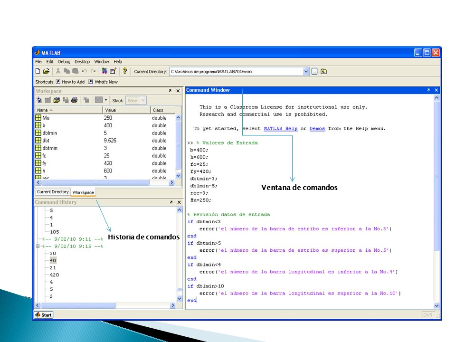This screenshot has height=342, width=456.
Task: Click Save Workspace icon in Workspace toolbar
Action: [66, 100]
